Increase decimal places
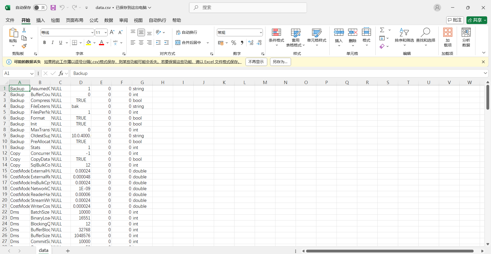Screen dimensions: 491x254 pos(251,43)
